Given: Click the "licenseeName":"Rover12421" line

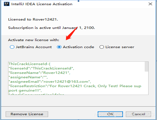Looking at the screenshot, I should pyautogui.click(x=39, y=73).
